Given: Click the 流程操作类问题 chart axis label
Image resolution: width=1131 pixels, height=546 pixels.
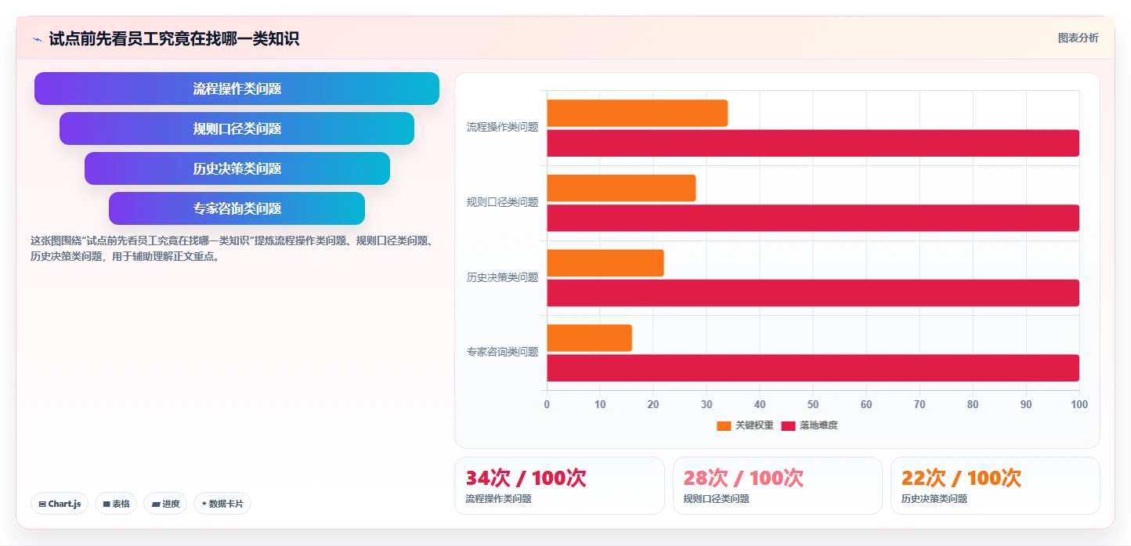Looking at the screenshot, I should click(x=502, y=127).
